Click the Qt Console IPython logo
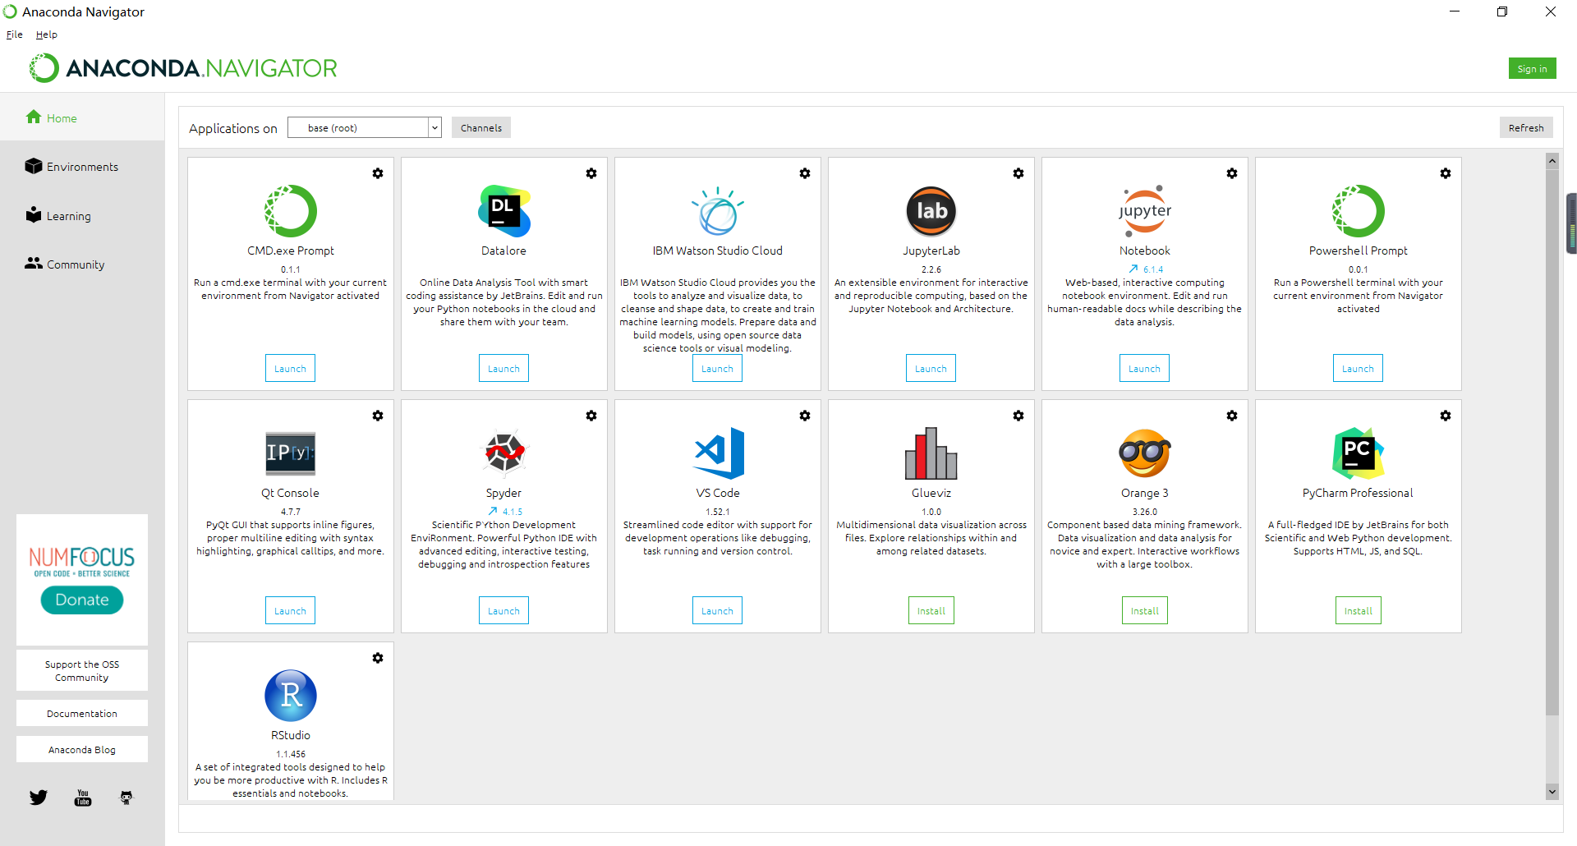The height and width of the screenshot is (846, 1577). pos(291,453)
